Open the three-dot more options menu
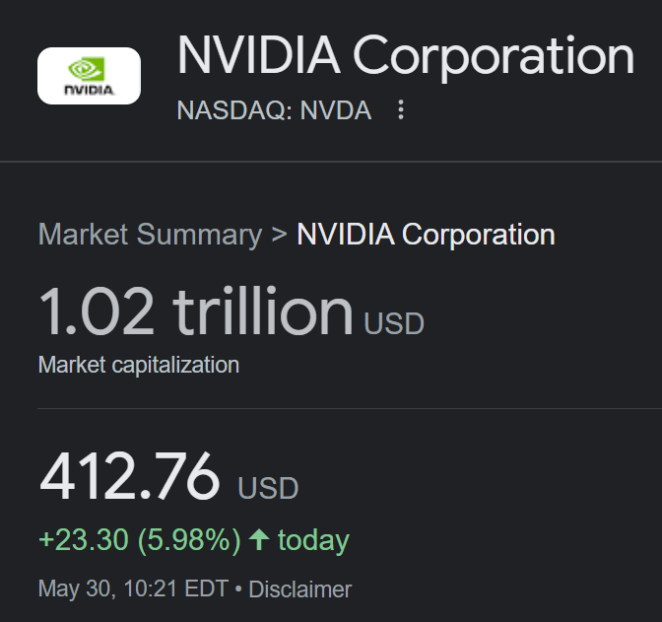The image size is (662, 622). (x=400, y=110)
